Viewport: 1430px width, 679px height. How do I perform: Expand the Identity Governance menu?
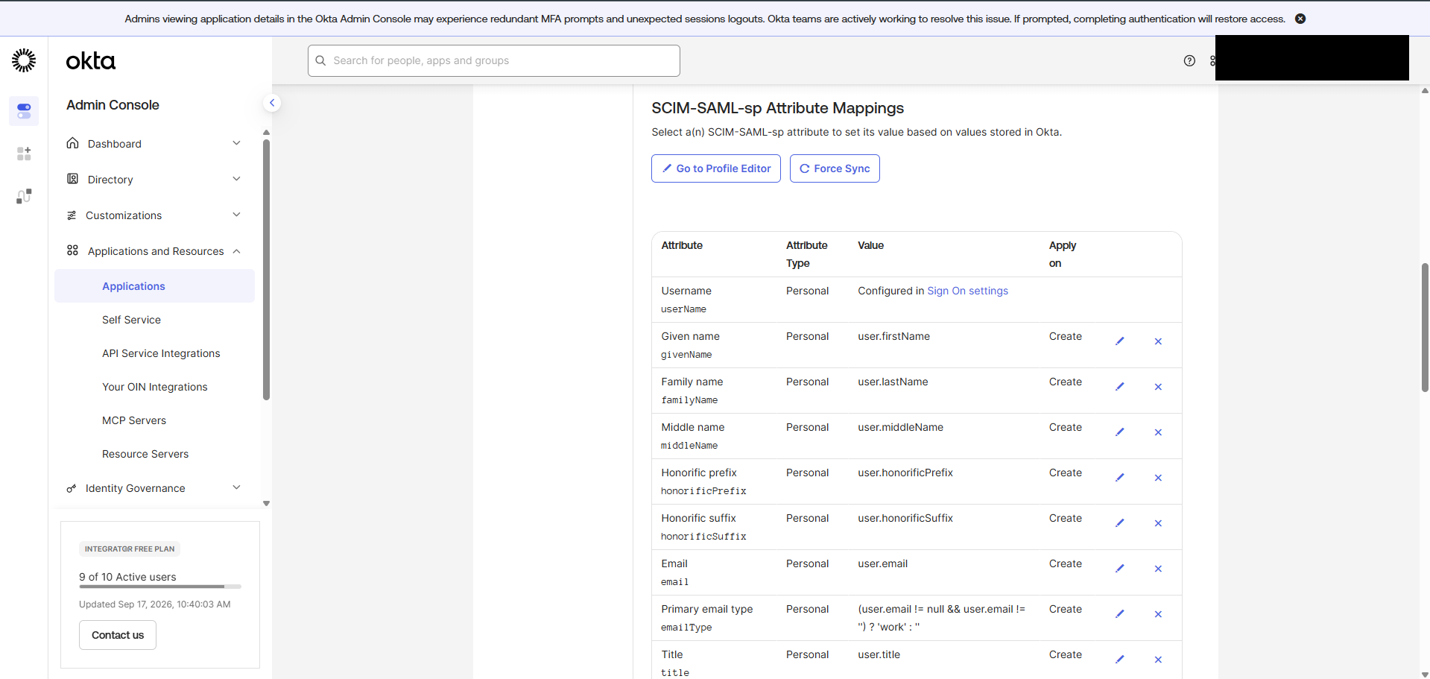tap(154, 488)
